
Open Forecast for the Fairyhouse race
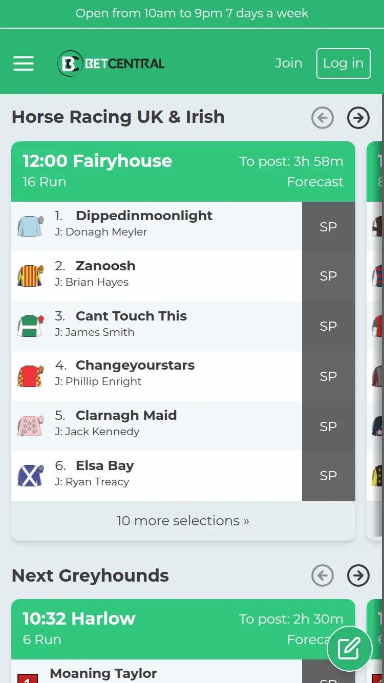(x=315, y=181)
